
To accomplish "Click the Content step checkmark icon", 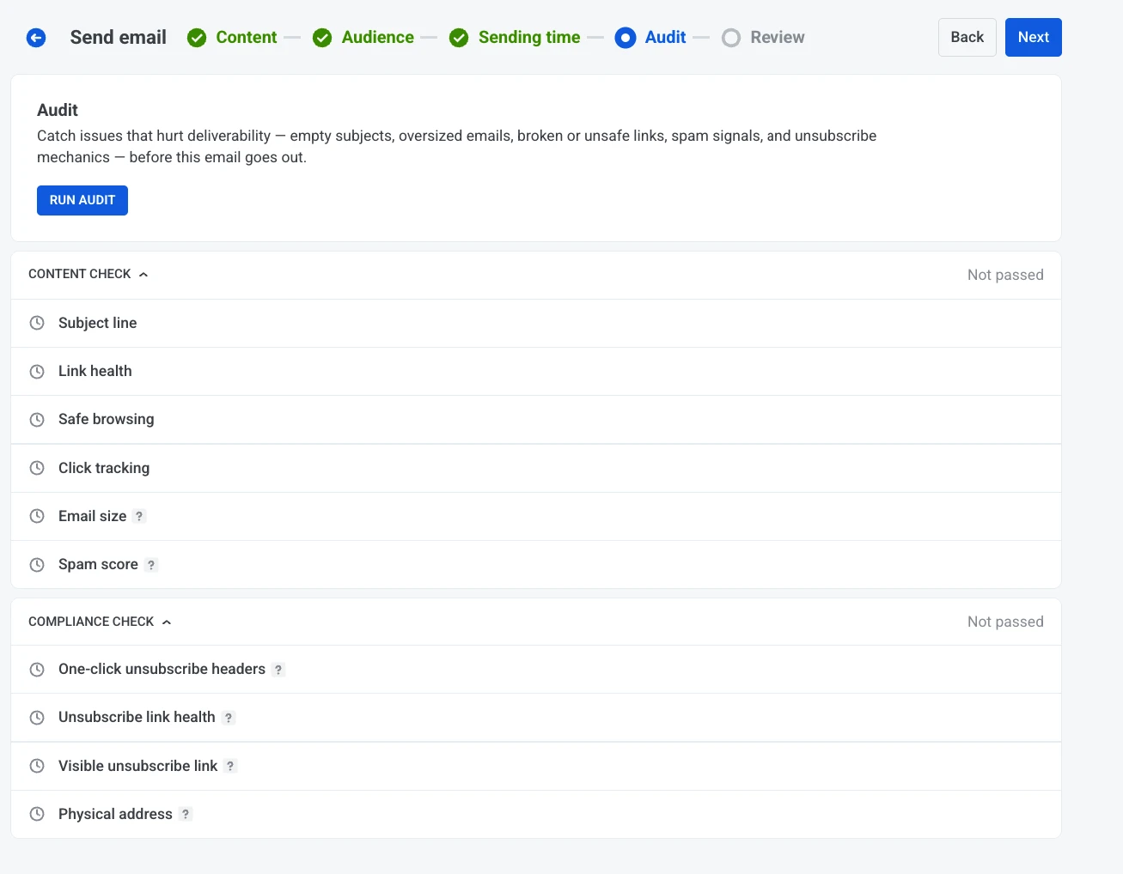I will [x=197, y=38].
